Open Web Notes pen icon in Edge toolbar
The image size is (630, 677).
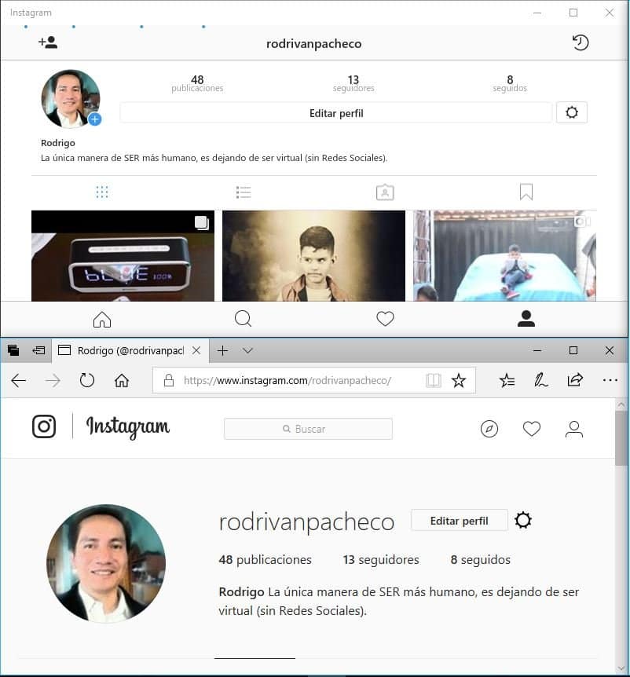[x=541, y=380]
